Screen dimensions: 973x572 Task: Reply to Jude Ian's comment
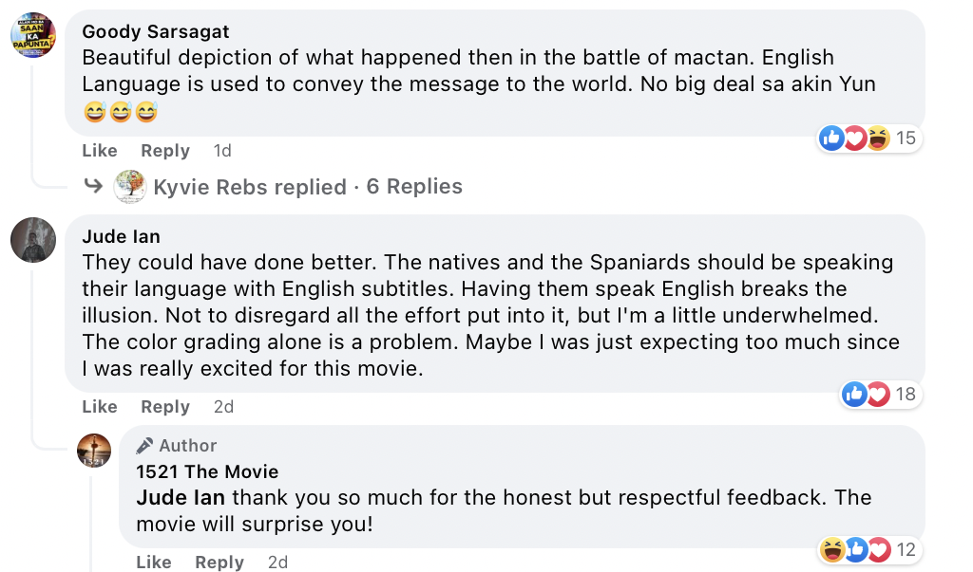click(x=165, y=407)
